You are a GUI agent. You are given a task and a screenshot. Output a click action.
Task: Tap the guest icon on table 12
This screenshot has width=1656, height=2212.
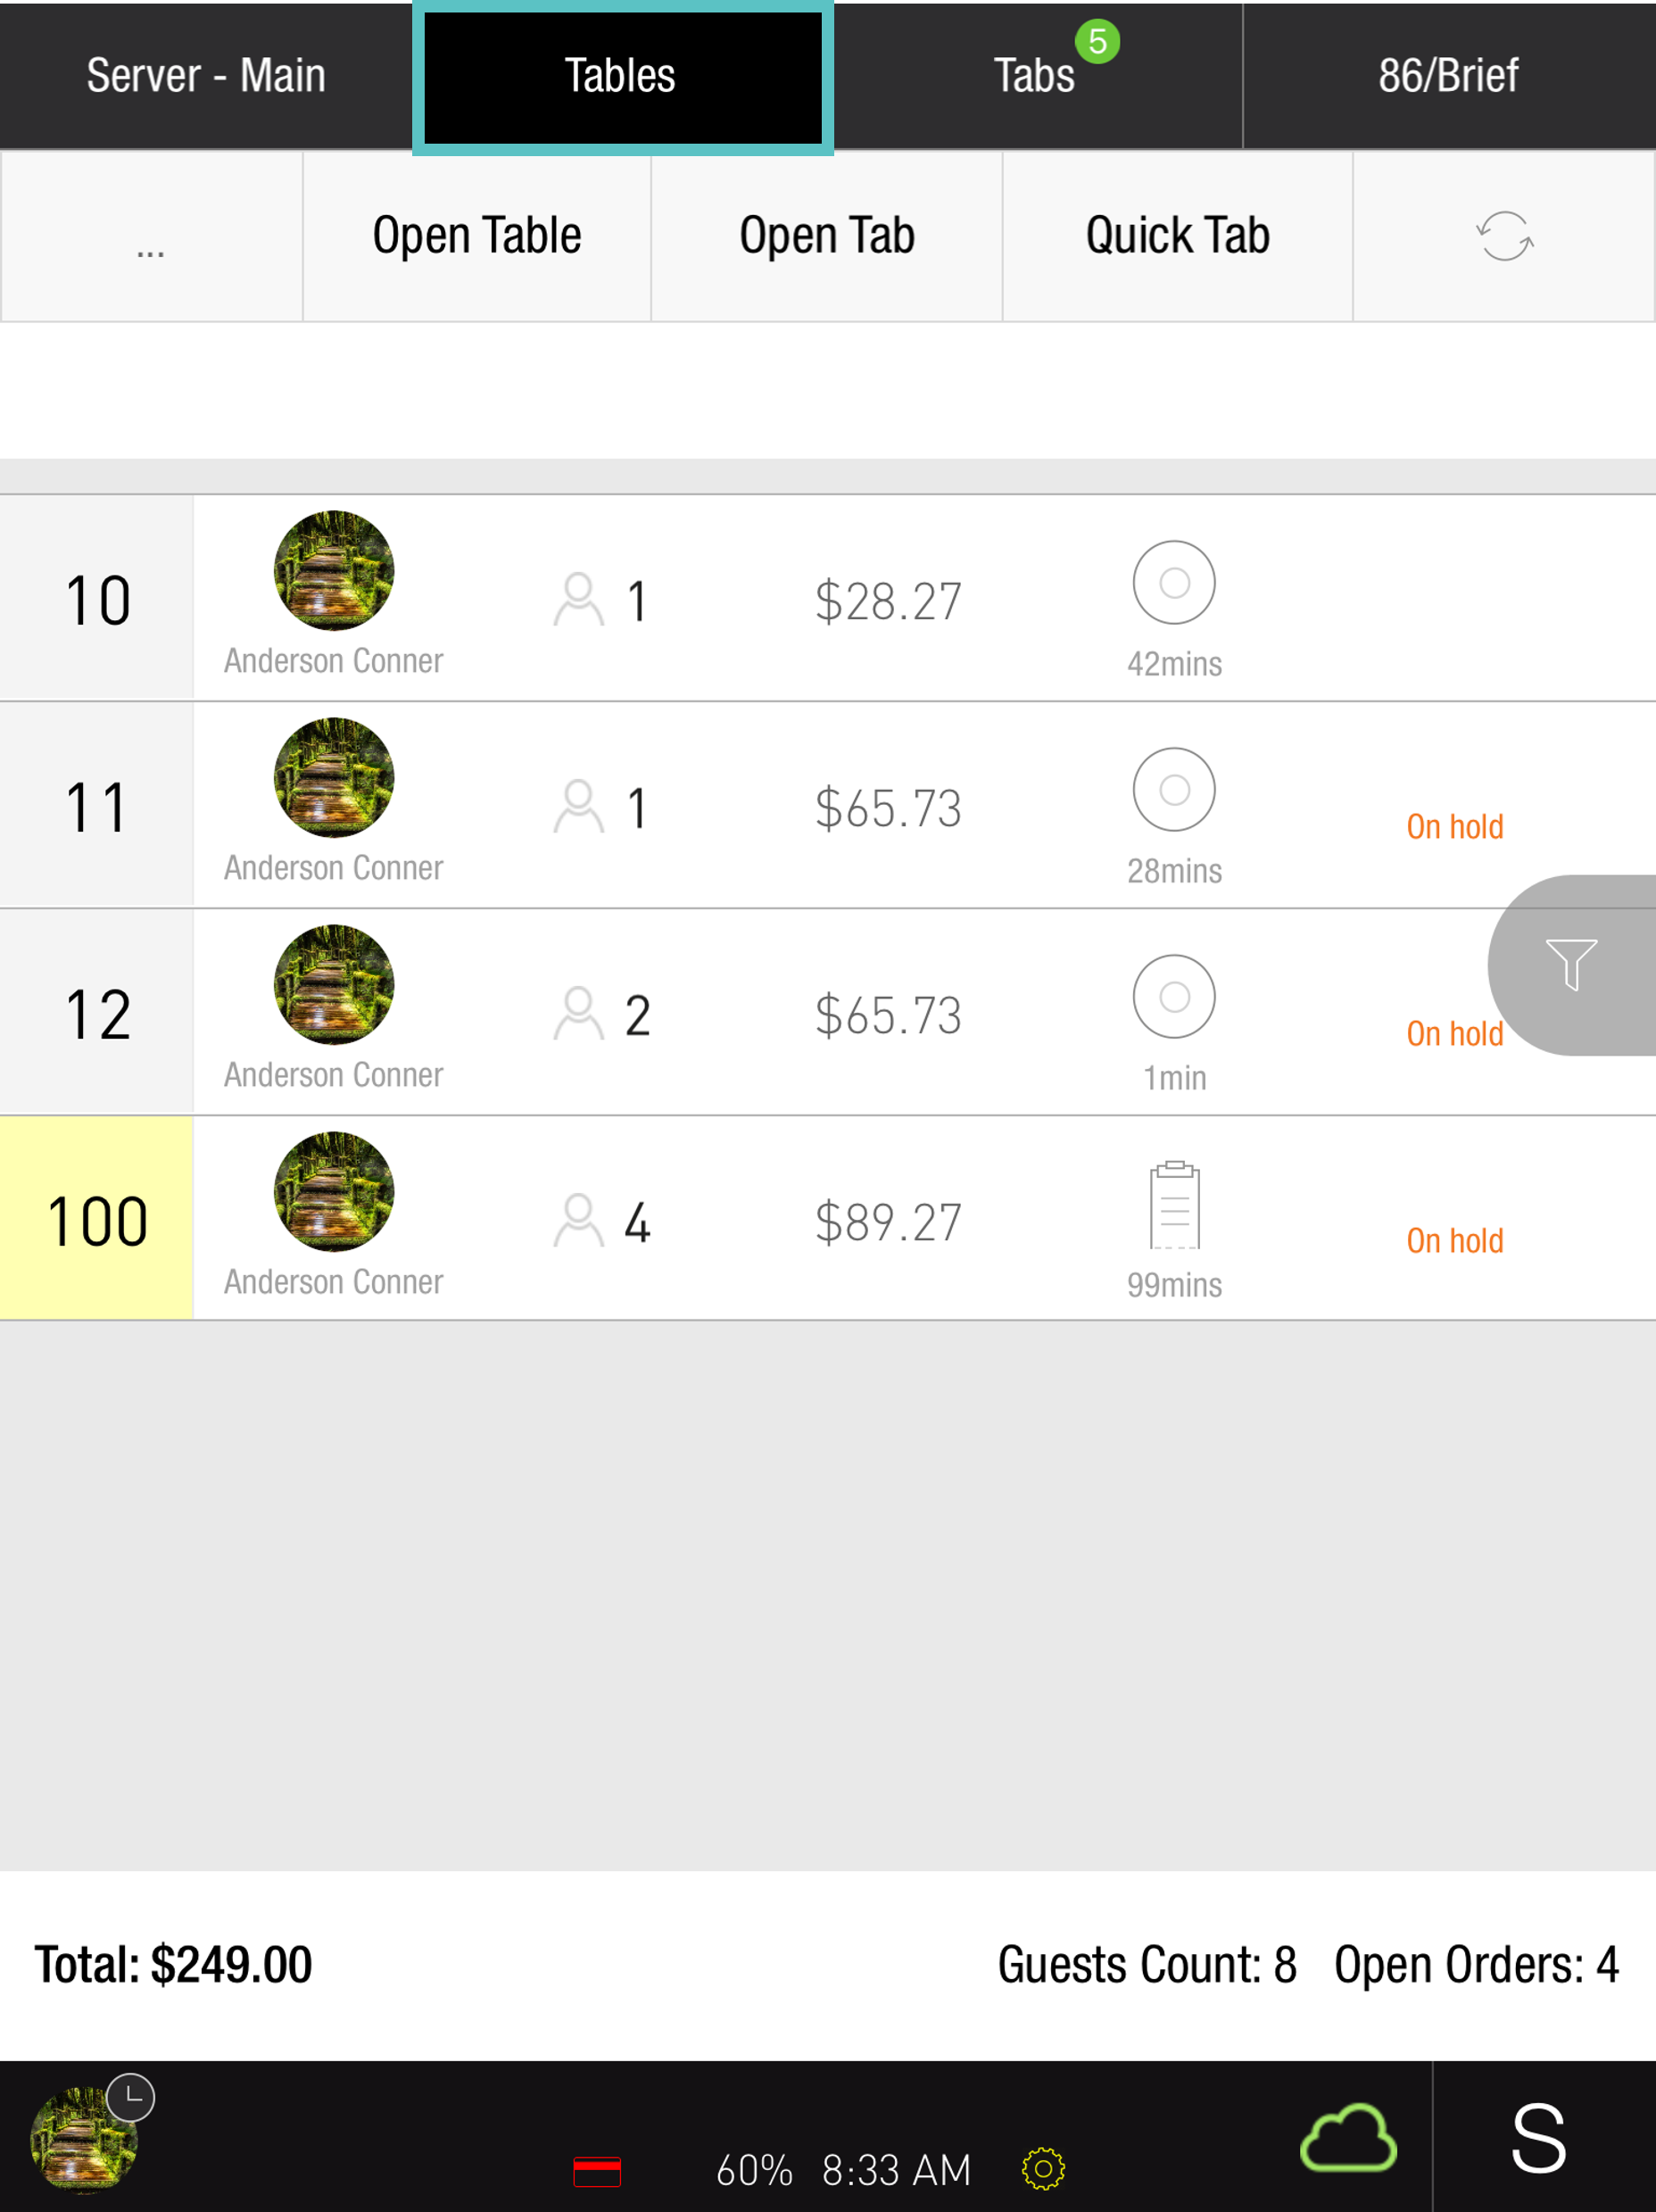[578, 1014]
